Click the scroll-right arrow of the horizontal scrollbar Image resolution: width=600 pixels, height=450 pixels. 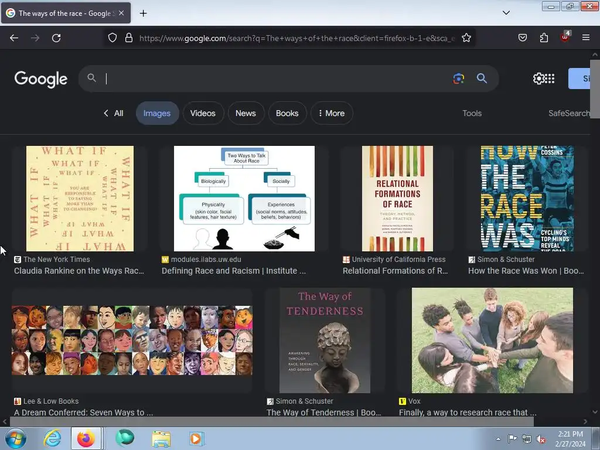[585, 422]
